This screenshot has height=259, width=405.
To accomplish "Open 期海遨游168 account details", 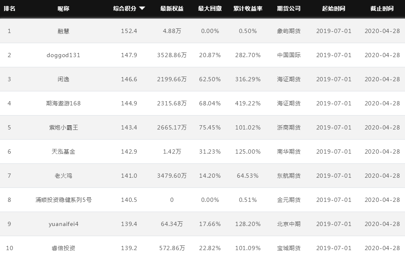I will click(x=63, y=103).
